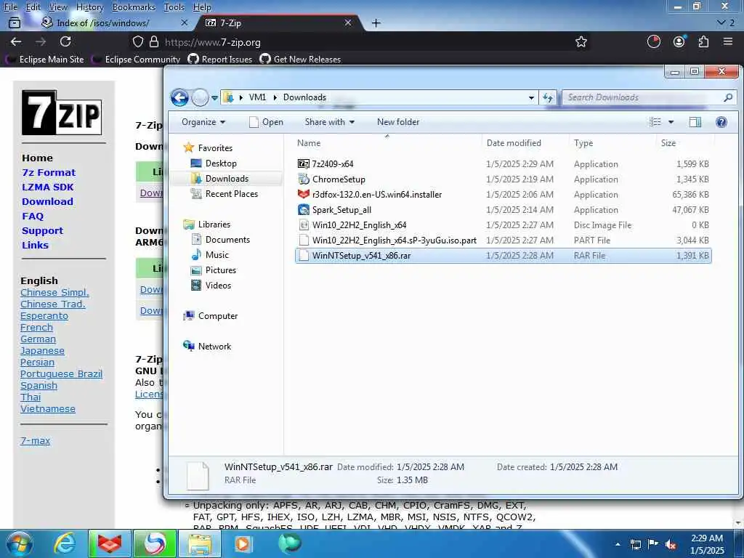The image size is (744, 558).
Task: Open Report Issues bookmark
Action: 219,60
